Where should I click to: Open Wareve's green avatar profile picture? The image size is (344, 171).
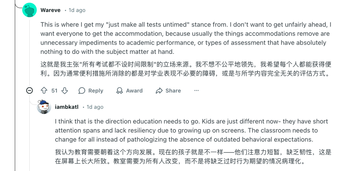(30, 10)
